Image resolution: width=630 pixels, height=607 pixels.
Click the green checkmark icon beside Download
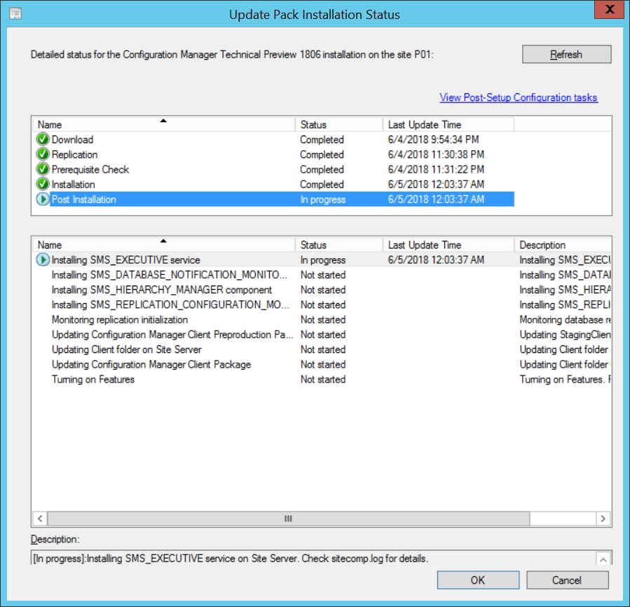(x=43, y=140)
